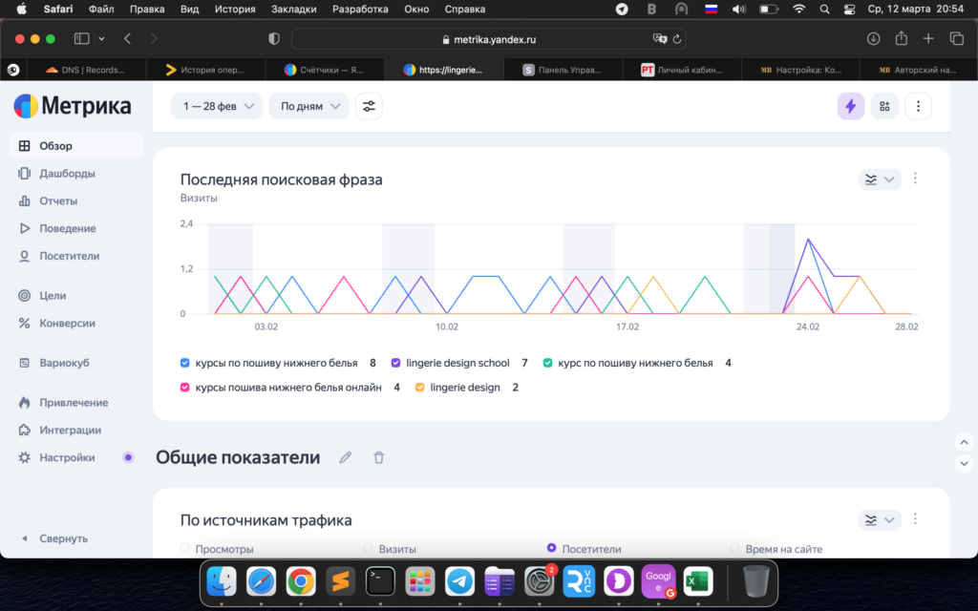The height and width of the screenshot is (611, 978).
Task: Click the Общие показатели heading
Action: (x=238, y=457)
